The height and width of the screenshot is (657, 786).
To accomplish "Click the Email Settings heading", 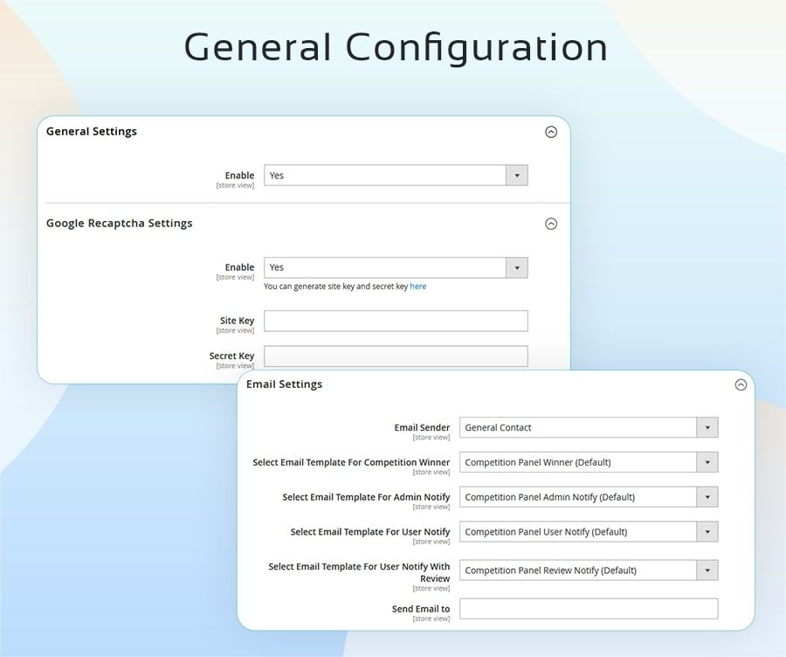I will pyautogui.click(x=284, y=384).
